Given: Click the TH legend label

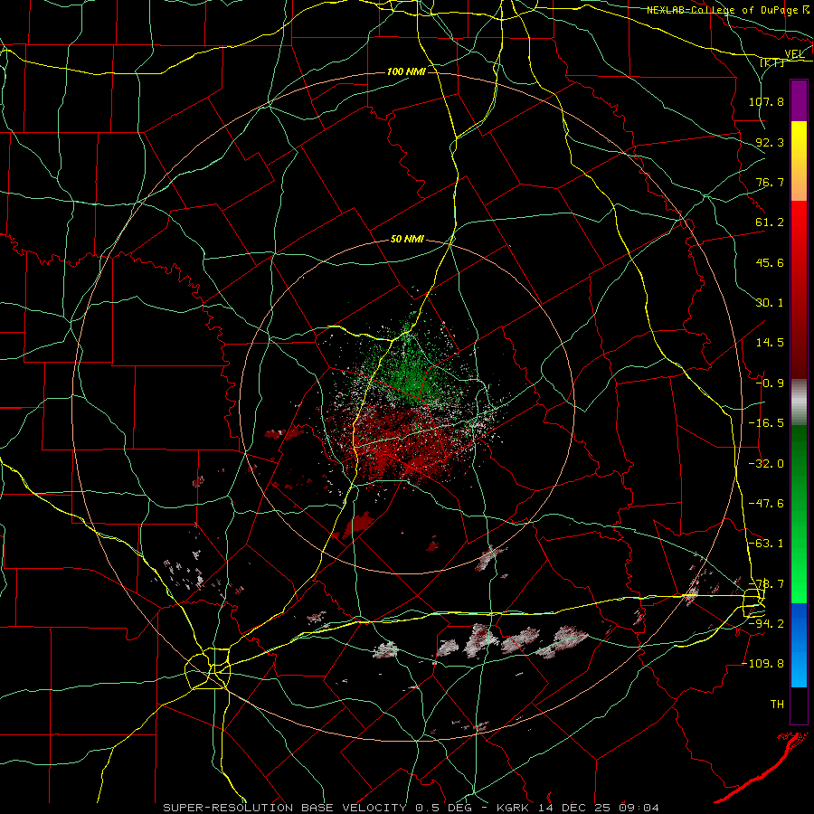Looking at the screenshot, I should 777,705.
